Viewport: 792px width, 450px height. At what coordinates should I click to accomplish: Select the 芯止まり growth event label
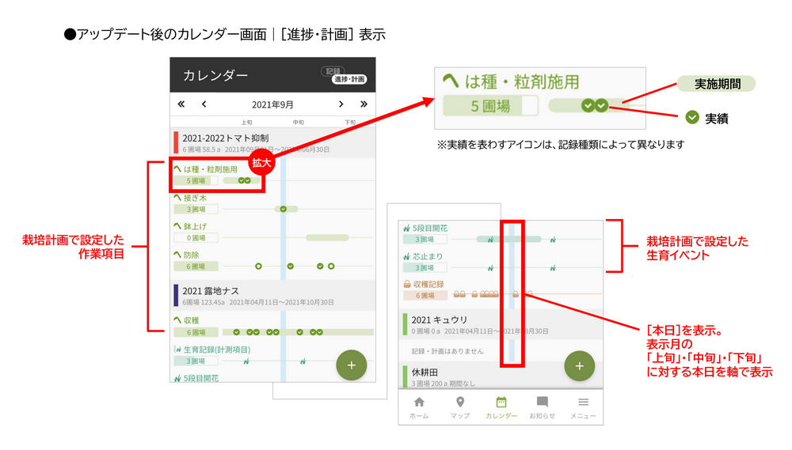(x=428, y=256)
